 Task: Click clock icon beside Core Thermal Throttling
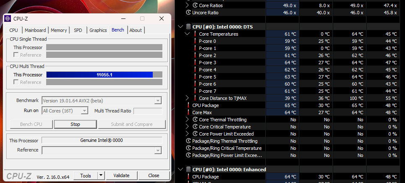[195, 120]
